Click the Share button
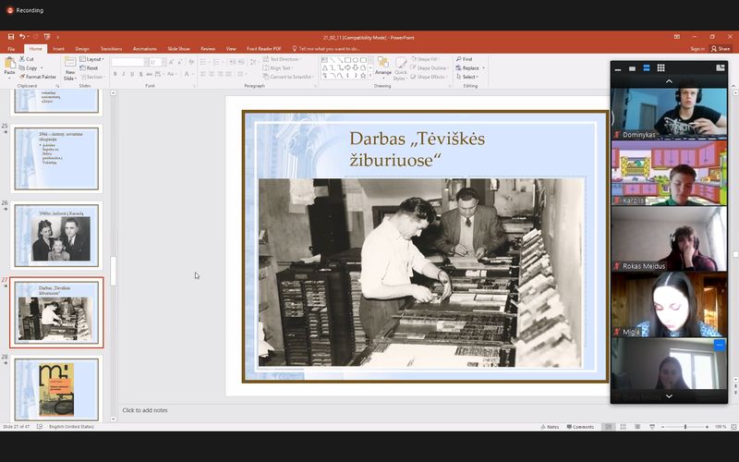Image resolution: width=739 pixels, height=462 pixels. 721,48
